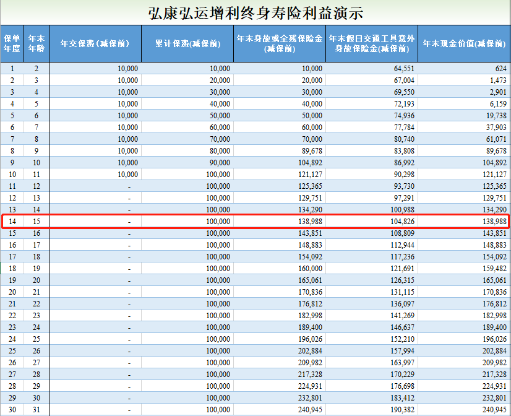Image resolution: width=511 pixels, height=416 pixels.
Task: Click cumulative premium cell 80,000
Action: point(187,150)
